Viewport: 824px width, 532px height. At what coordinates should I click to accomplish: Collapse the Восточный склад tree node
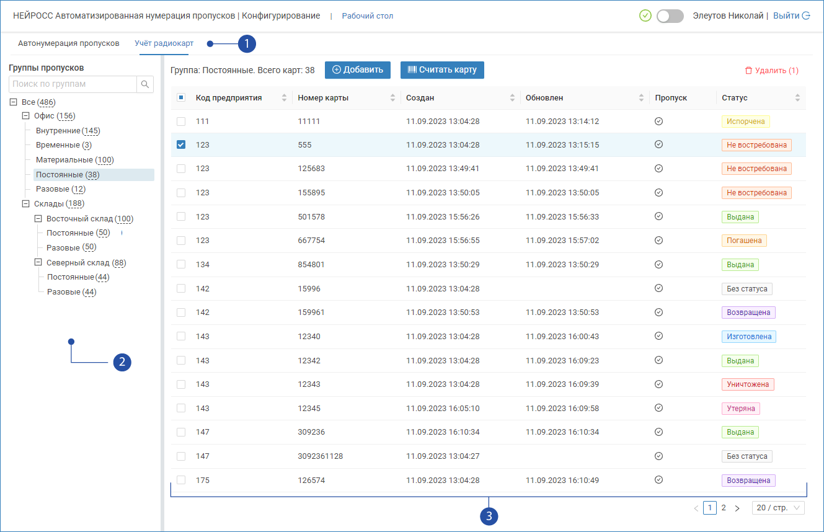(x=38, y=219)
